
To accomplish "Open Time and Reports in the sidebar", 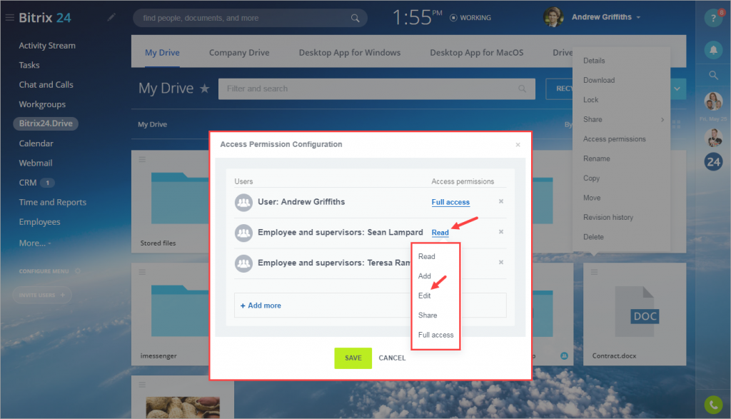I will (x=52, y=202).
